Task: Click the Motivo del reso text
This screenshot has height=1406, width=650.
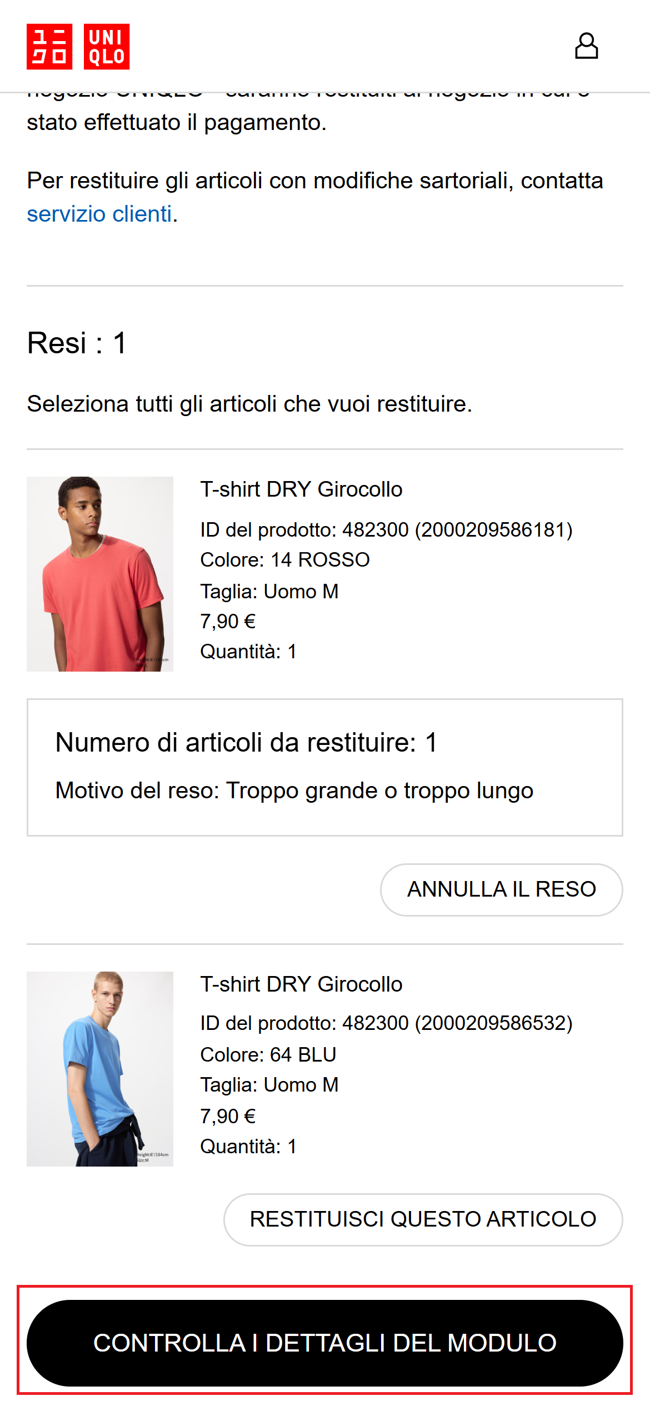Action: (x=294, y=790)
